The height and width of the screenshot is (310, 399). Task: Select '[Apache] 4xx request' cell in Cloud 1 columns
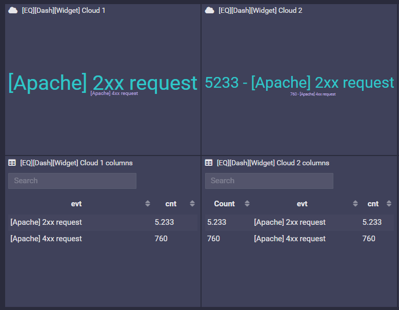click(46, 239)
